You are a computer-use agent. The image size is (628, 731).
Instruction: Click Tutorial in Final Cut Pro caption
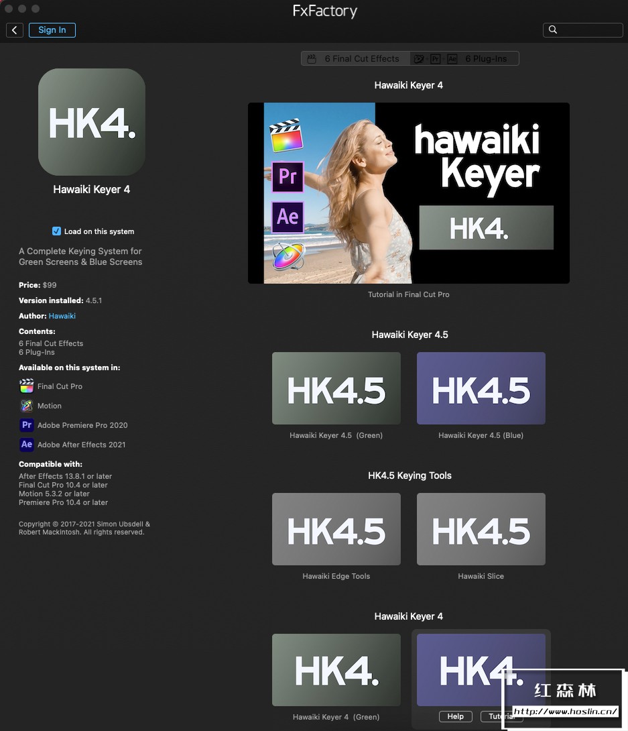[409, 294]
